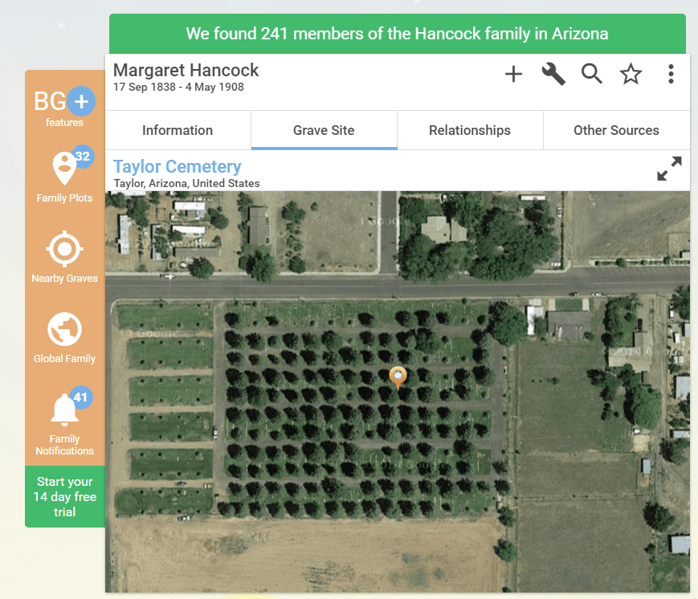
Task: Open the Taylor Cemetery link
Action: pos(178,166)
